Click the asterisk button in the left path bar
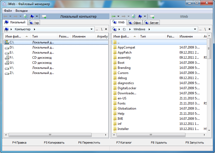This screenshot has width=215, height=153. pyautogui.click(x=106, y=29)
